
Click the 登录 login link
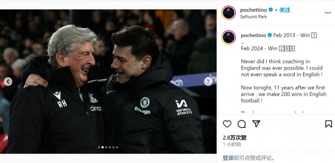pos(228,158)
